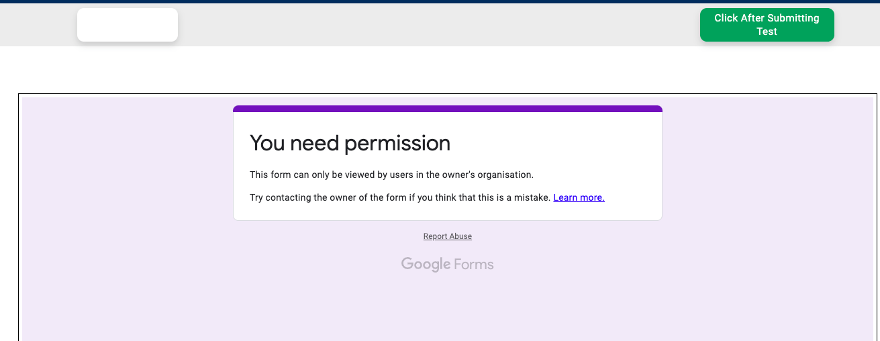Open the 'Learn more.' link
This screenshot has width=880, height=341.
click(579, 197)
